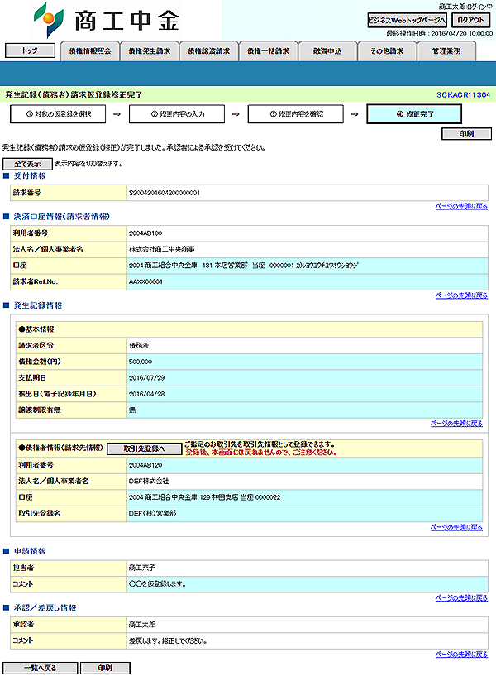
Task: Click the ログアウト button
Action: coord(471,20)
